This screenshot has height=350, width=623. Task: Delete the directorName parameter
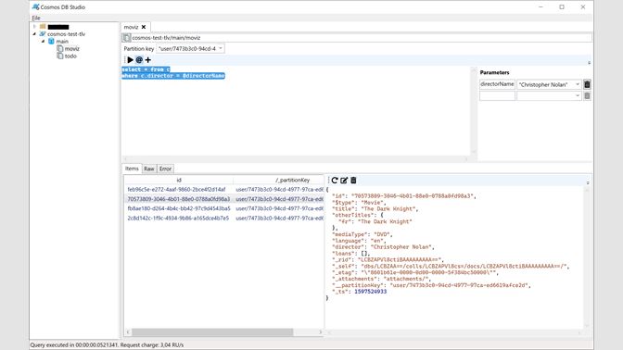587,84
